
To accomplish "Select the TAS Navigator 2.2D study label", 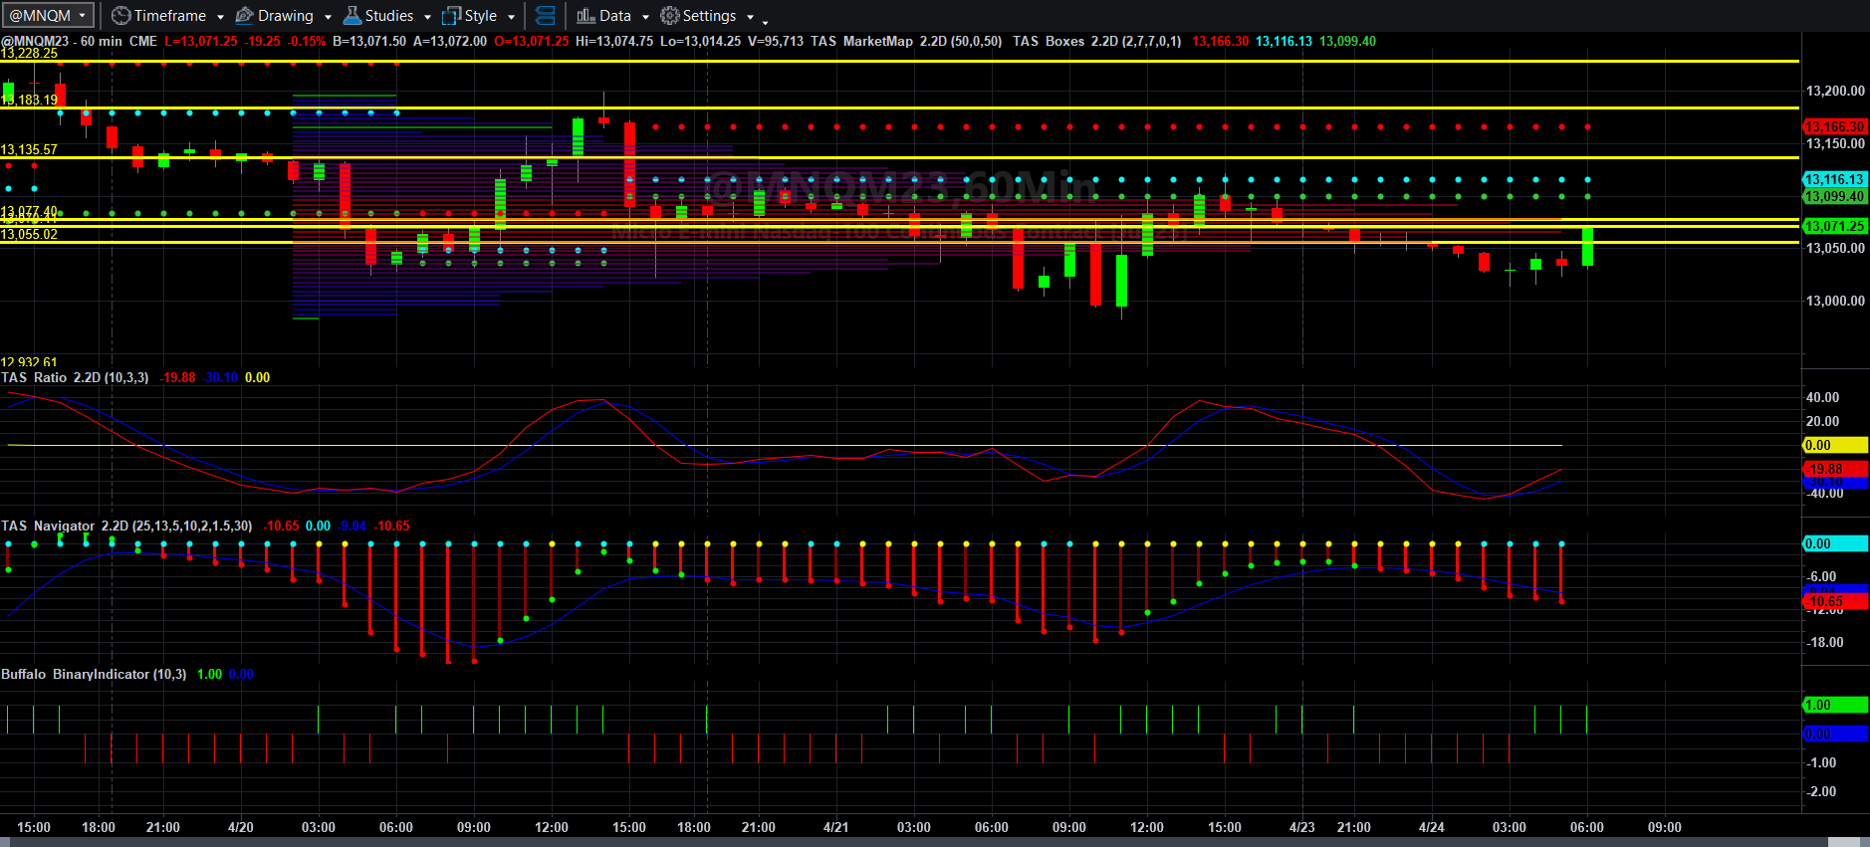I will coord(126,526).
